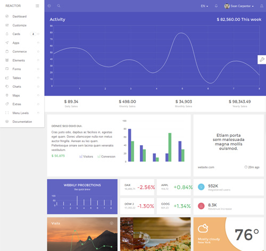
Task: Expand the Maps submenu arrow
Action: (38, 95)
